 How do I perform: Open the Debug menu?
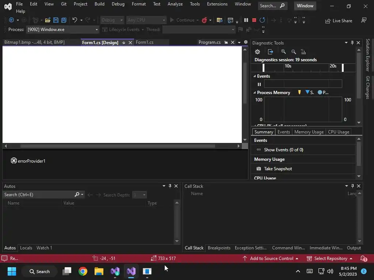coord(118,4)
